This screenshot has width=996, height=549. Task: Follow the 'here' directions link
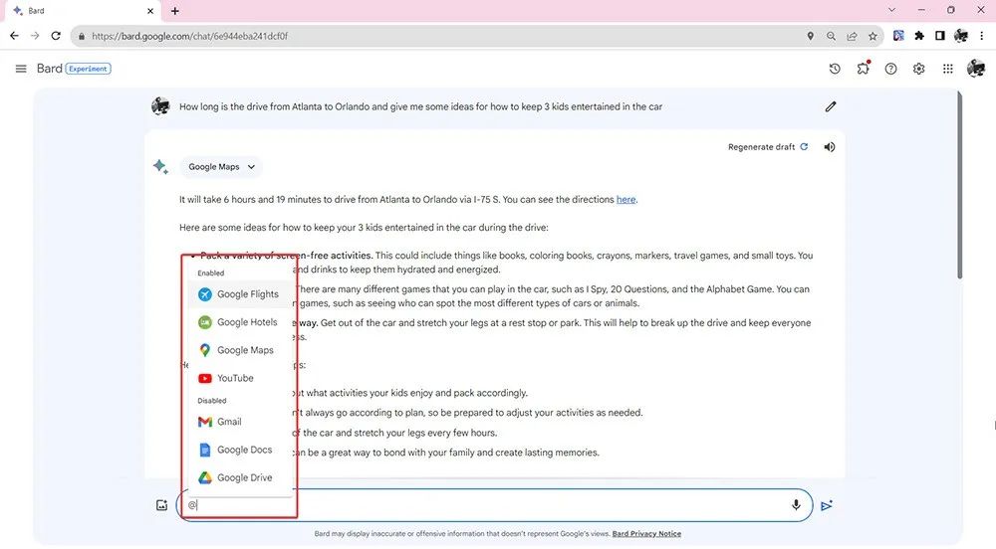pos(625,199)
